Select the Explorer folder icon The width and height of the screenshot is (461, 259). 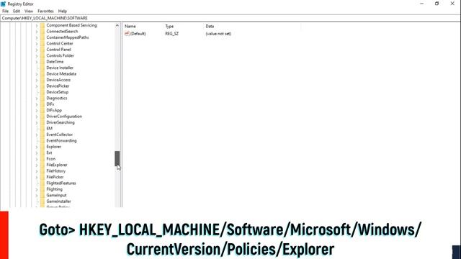coord(42,147)
